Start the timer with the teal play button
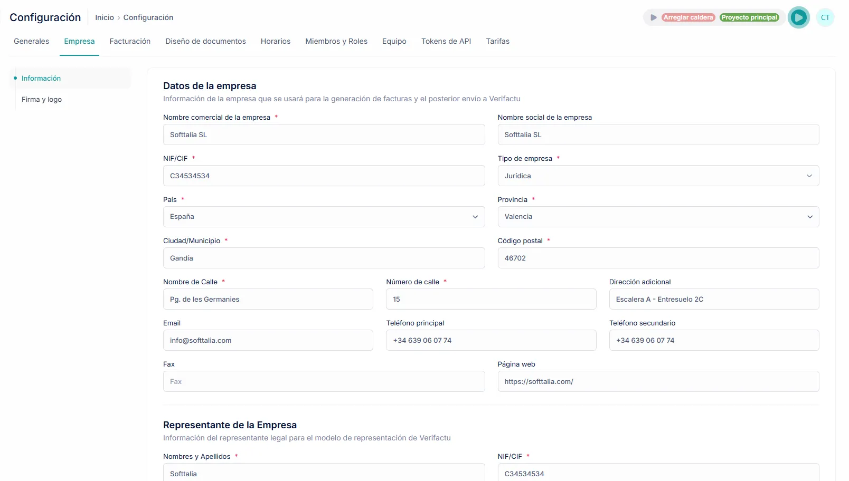The width and height of the screenshot is (849, 481). (799, 17)
